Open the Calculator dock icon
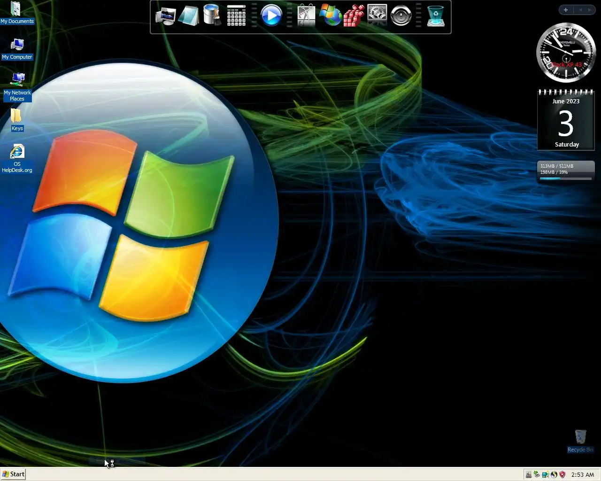 236,16
